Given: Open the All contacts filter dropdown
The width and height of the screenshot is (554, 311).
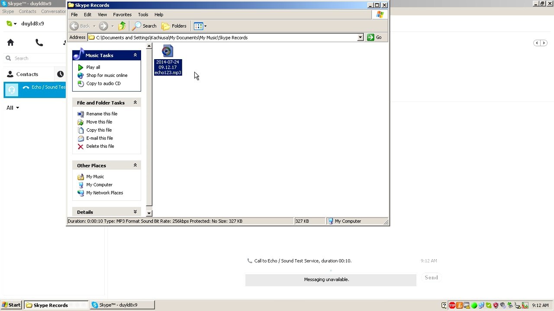Looking at the screenshot, I should (13, 108).
